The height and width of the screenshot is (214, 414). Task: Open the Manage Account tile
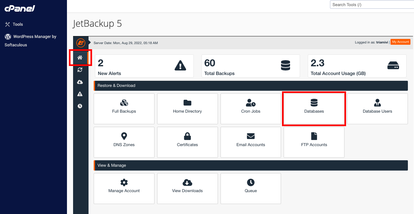(124, 189)
